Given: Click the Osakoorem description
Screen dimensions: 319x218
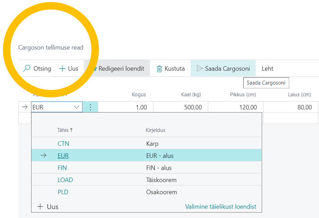Looking at the screenshot, I should 161,192.
